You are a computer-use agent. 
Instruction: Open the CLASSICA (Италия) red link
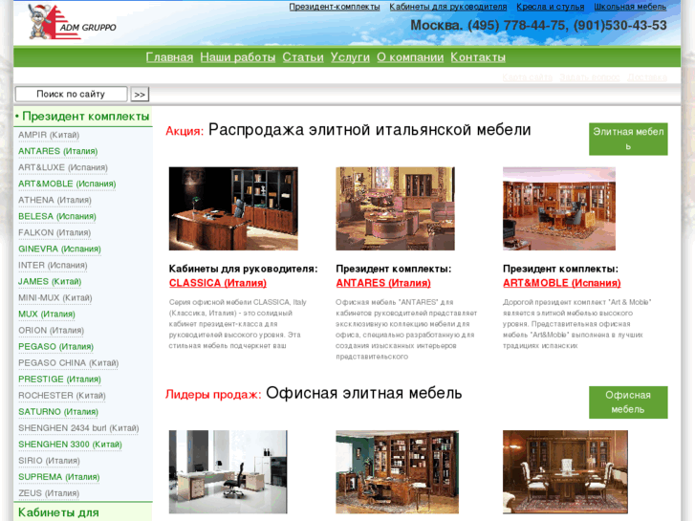click(218, 283)
